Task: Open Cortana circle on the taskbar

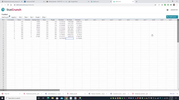Action: (x=39, y=98)
